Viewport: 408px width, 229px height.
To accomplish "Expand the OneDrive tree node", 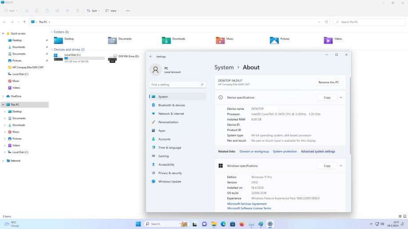I will tap(3, 96).
